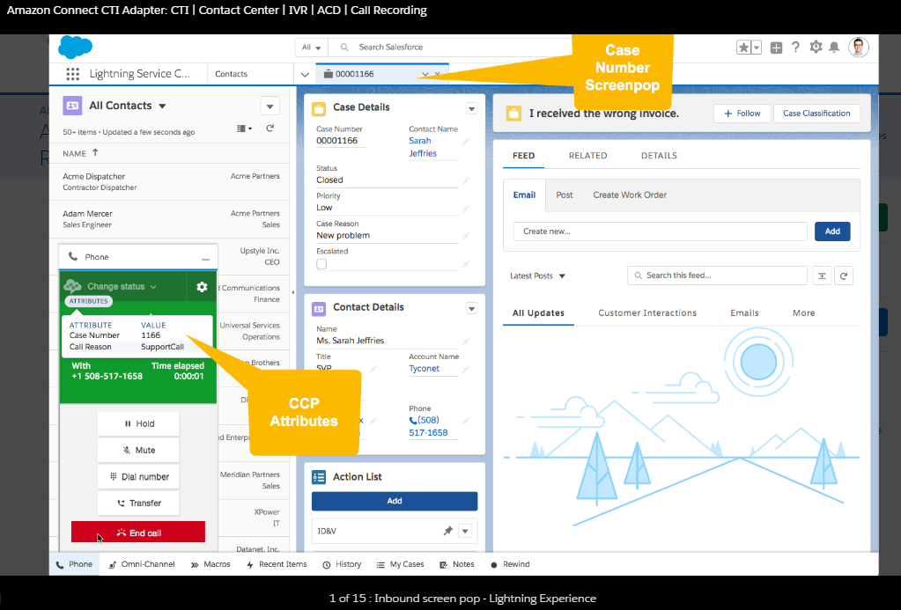
Task: Open list view controls dropdown
Action: pos(270,106)
